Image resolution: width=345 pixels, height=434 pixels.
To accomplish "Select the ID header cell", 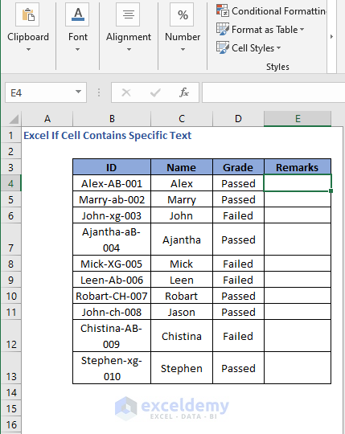I will pyautogui.click(x=112, y=167).
